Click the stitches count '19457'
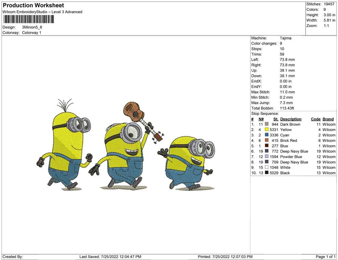 point(329,4)
